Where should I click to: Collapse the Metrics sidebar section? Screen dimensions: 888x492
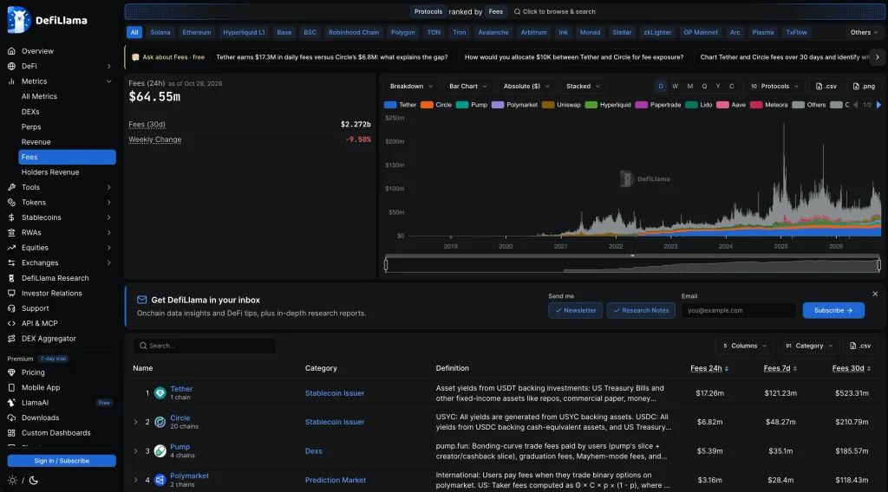(108, 81)
